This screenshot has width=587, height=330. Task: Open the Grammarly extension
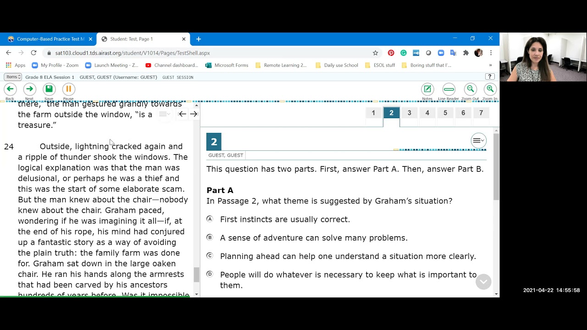click(x=404, y=53)
